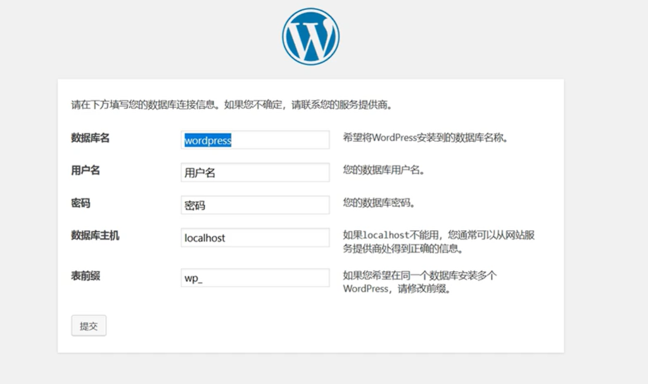Image resolution: width=648 pixels, height=384 pixels.
Task: Click the description 您的数据库用户名
Action: coord(384,170)
